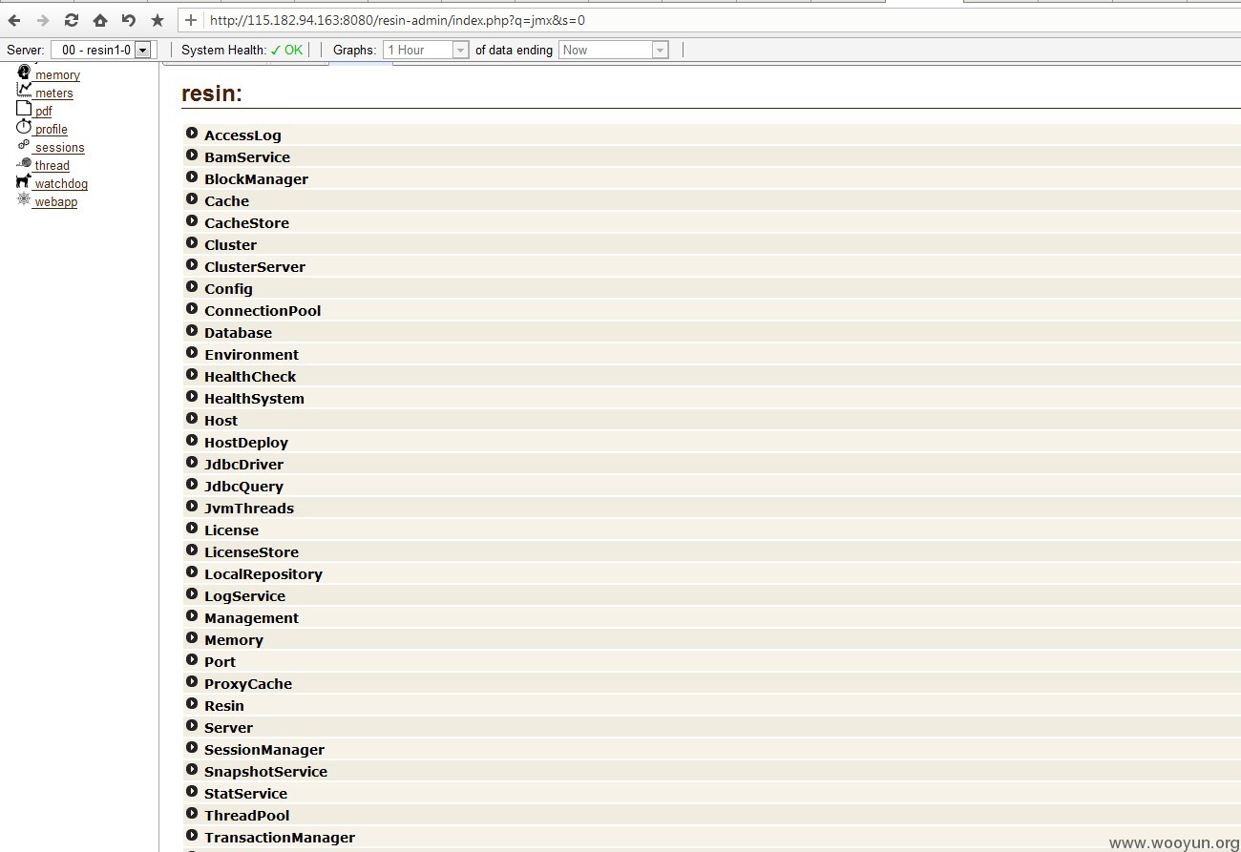Click the ThreadPool section label
The width and height of the screenshot is (1241, 852).
tap(246, 816)
